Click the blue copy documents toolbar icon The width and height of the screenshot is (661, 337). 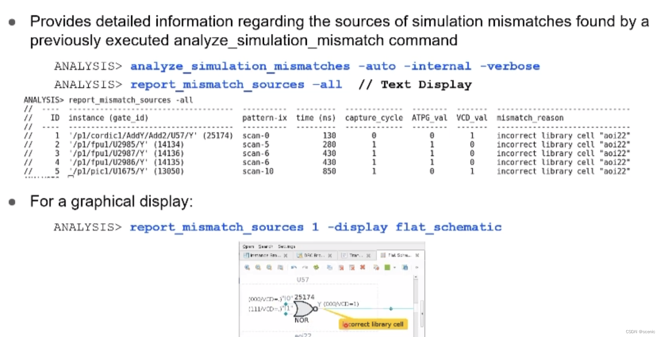tap(329, 268)
